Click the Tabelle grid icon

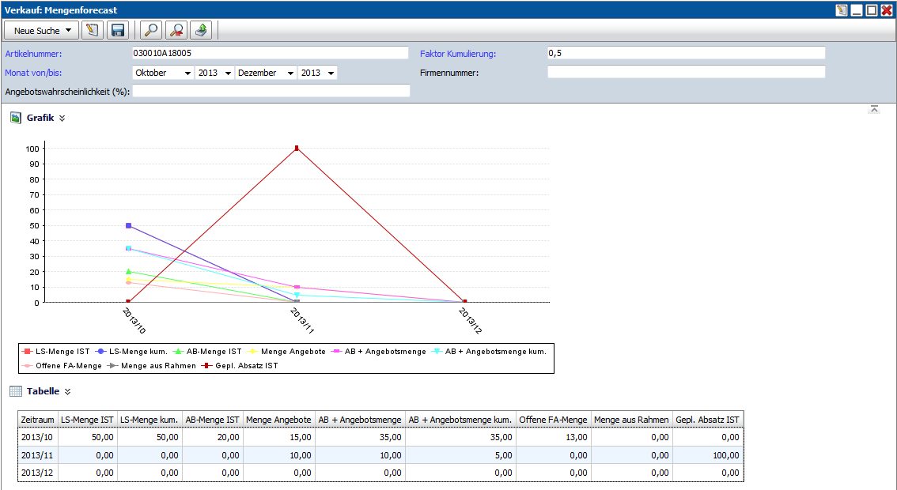15,391
